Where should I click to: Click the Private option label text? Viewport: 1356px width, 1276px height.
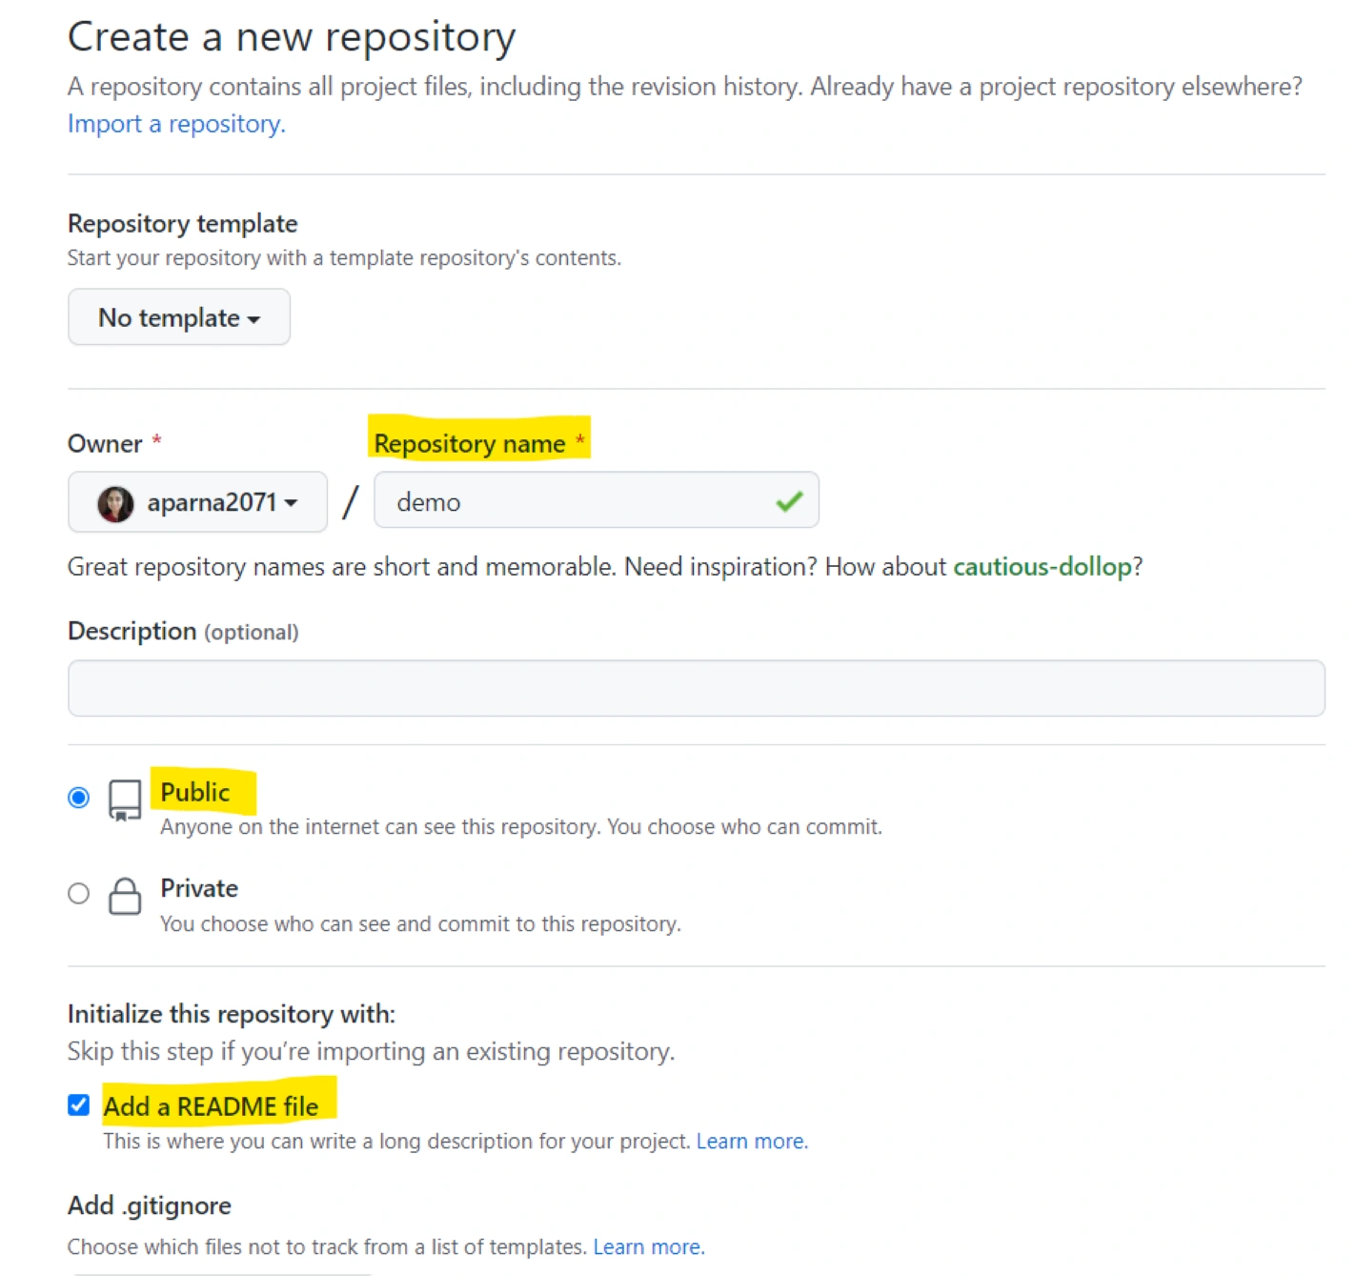coord(199,888)
